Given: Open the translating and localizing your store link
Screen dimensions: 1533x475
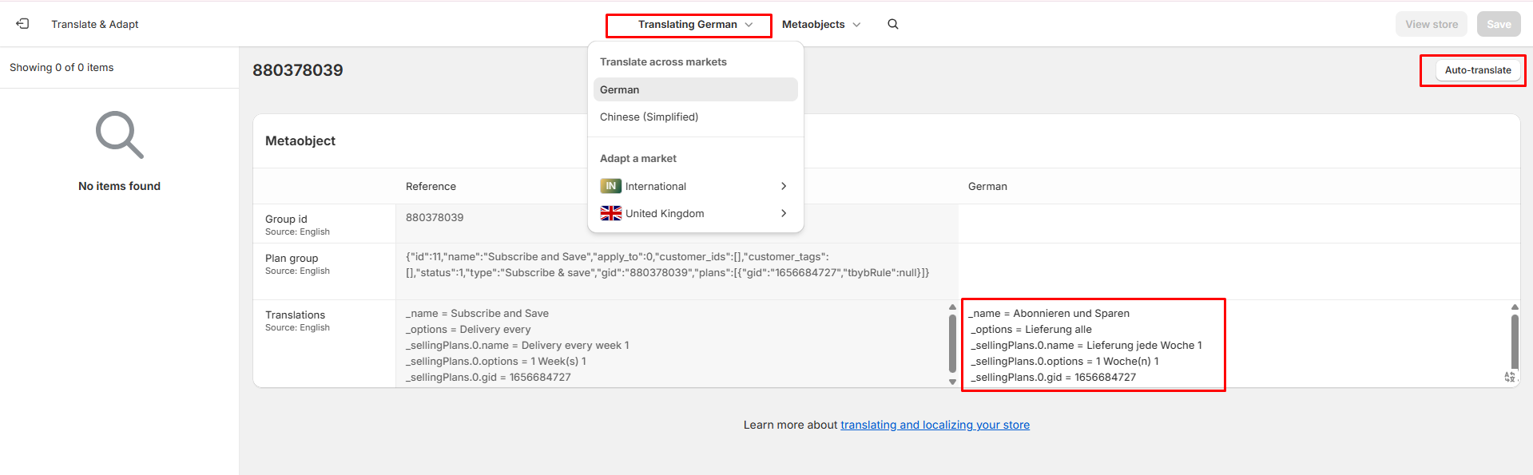Looking at the screenshot, I should coord(935,425).
